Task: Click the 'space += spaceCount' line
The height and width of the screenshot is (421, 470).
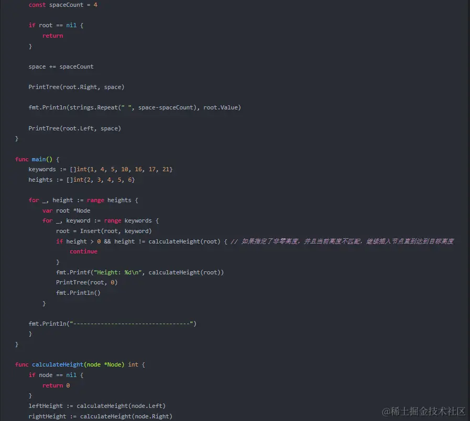Action: (61, 67)
